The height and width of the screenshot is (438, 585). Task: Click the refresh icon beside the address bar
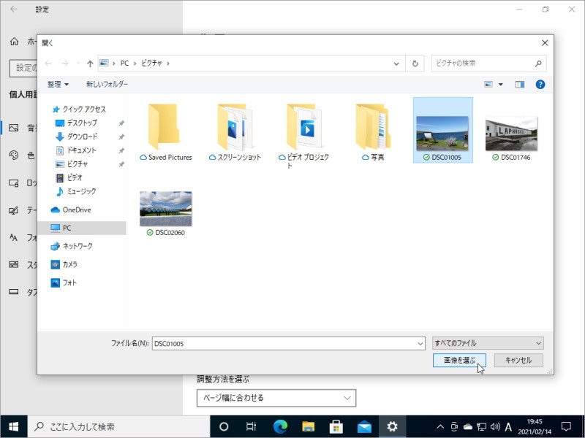[415, 64]
